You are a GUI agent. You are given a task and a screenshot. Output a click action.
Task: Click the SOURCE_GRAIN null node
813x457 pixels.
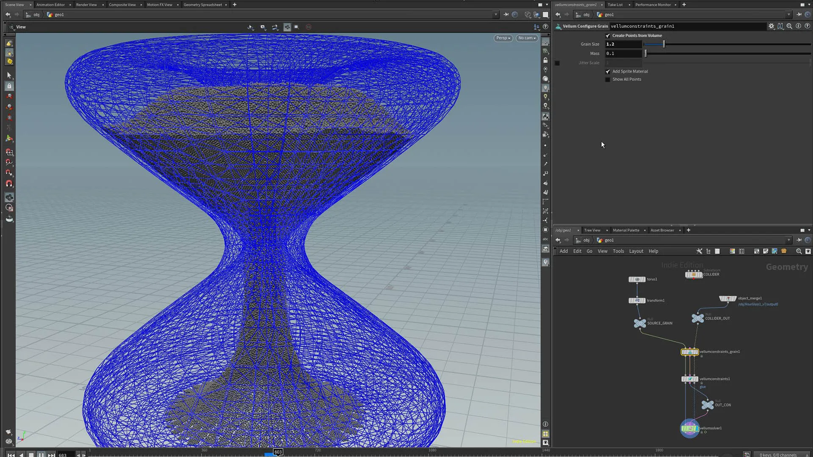click(640, 323)
